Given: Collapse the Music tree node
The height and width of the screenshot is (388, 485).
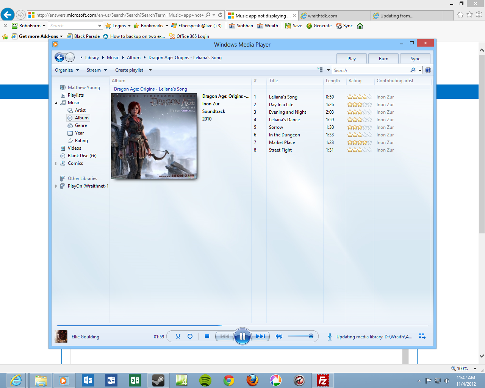Looking at the screenshot, I should coord(56,103).
